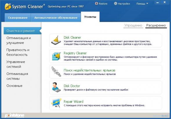Screen dimensions: 171x119
Task: Open Disk Cleaner broom icon
Action: tap(56, 40)
